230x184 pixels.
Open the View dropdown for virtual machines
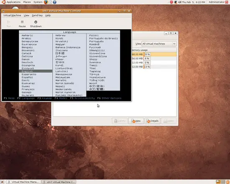[159, 44]
